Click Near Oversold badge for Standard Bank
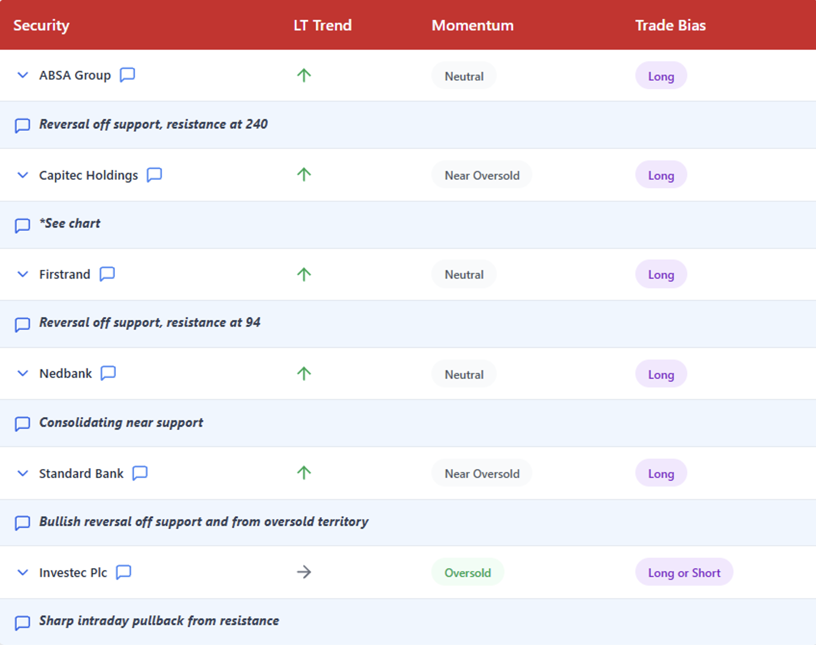Image resolution: width=816 pixels, height=645 pixels. click(482, 473)
